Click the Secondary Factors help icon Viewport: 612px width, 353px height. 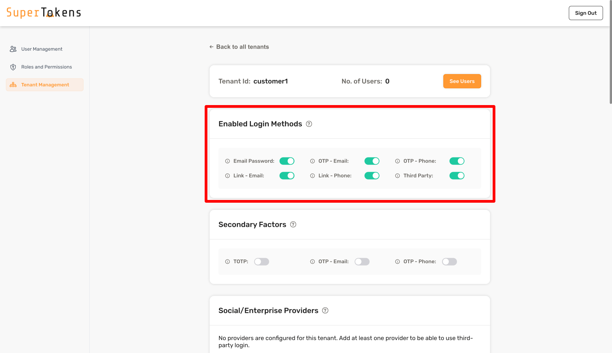tap(293, 224)
